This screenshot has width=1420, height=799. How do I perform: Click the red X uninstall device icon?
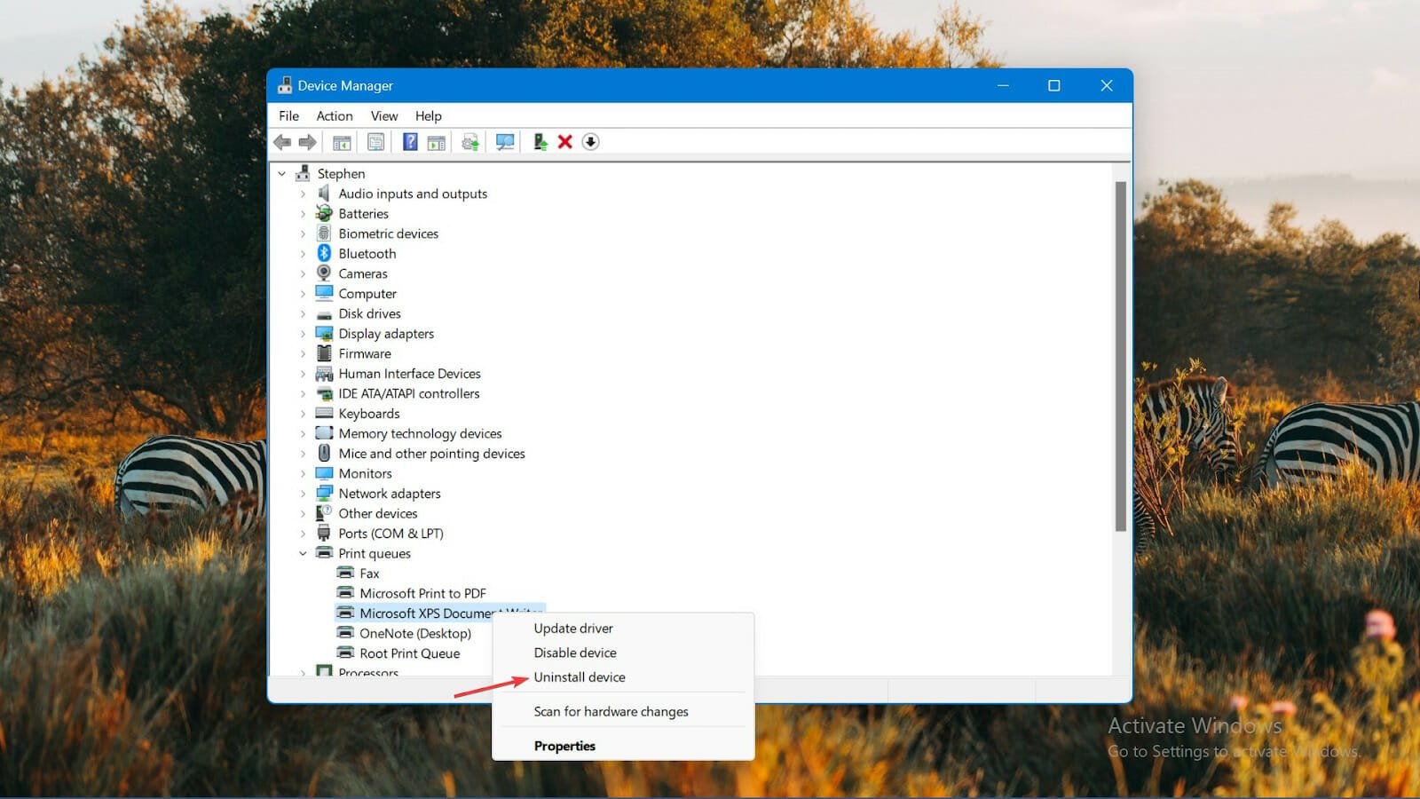coord(565,142)
